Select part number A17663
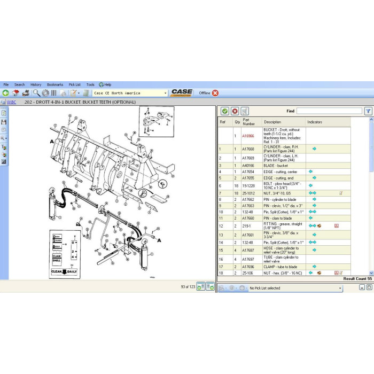Viewport: 374px width, 374px height. pos(248,206)
